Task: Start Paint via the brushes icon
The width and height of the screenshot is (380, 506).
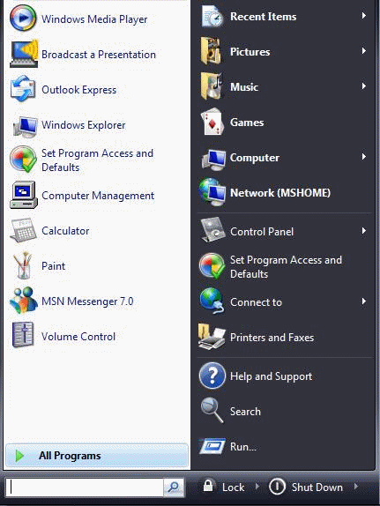Action: [23, 265]
